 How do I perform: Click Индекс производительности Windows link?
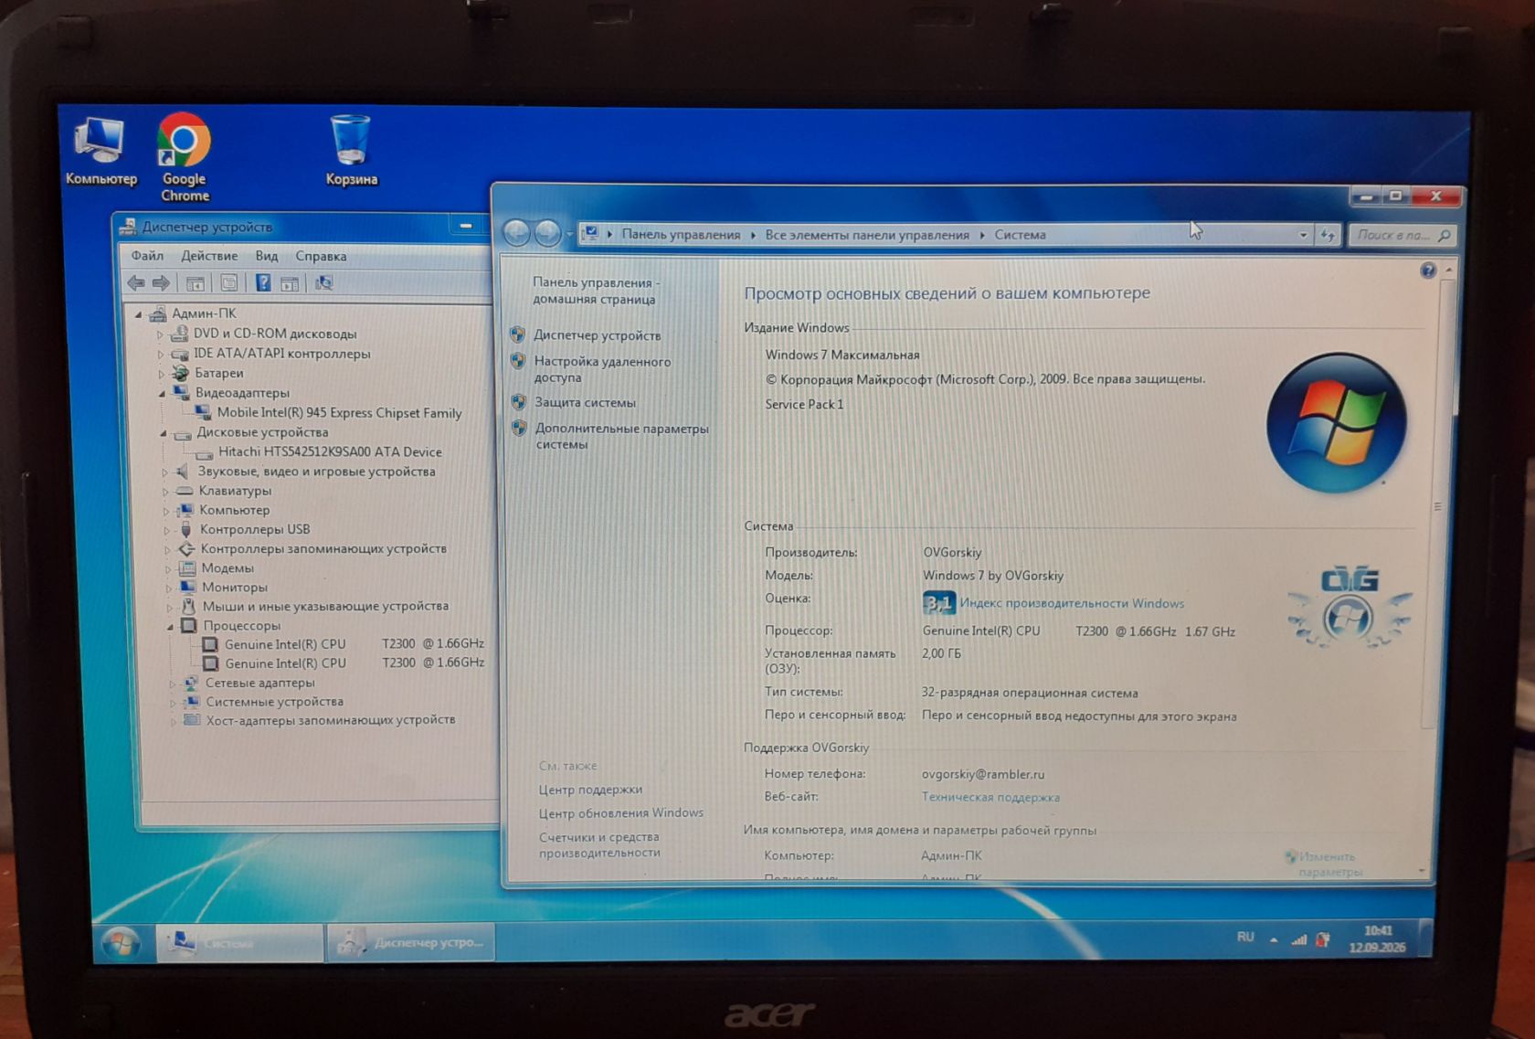point(1072,603)
